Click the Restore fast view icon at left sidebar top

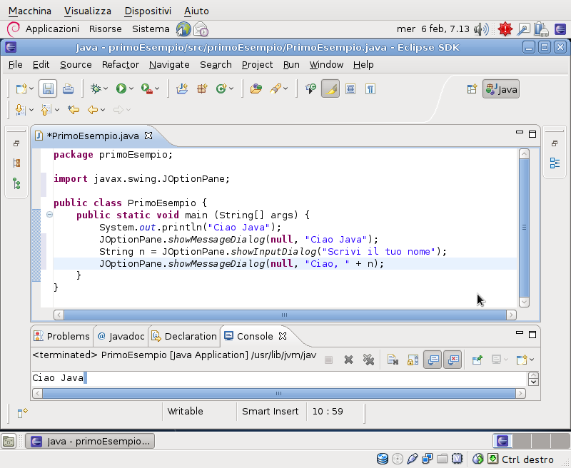(x=16, y=143)
